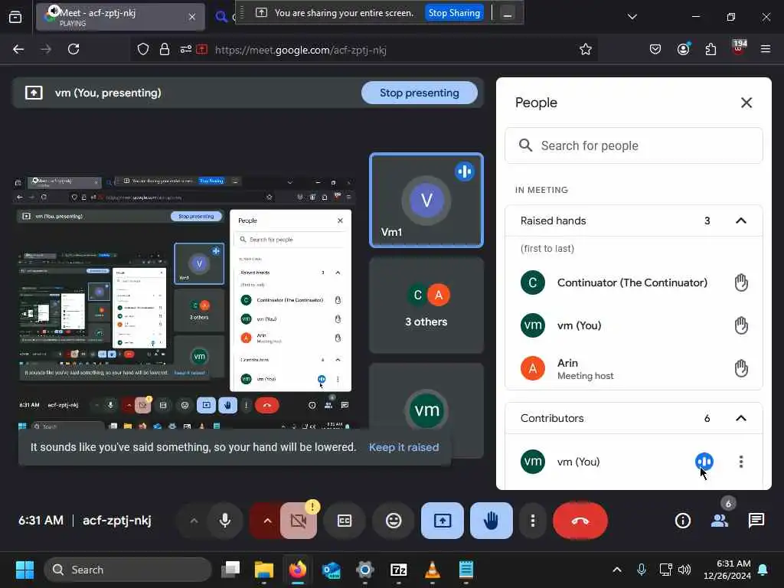Click the Vm1 participant tile
The image size is (784, 588).
[x=426, y=200]
